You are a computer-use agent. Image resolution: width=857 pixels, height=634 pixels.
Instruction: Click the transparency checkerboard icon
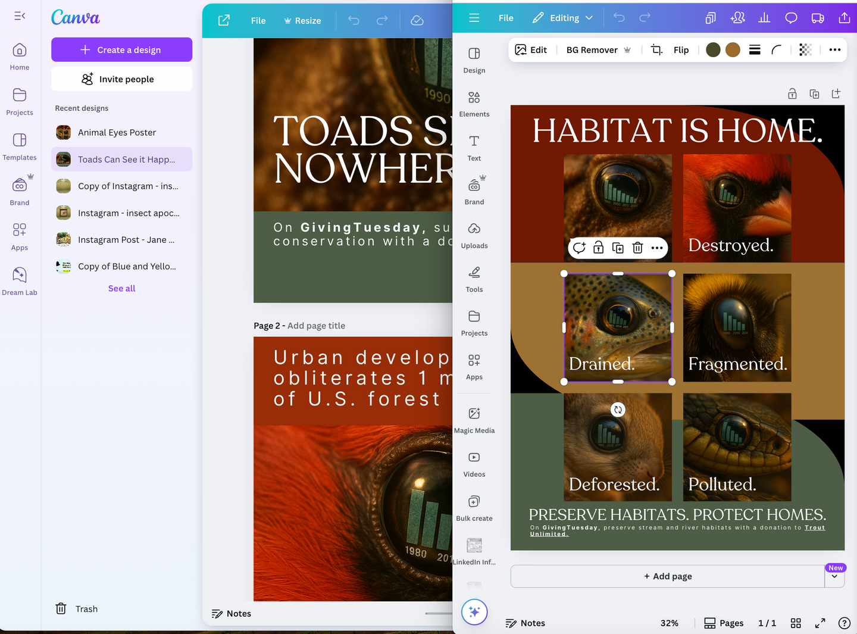click(x=805, y=50)
